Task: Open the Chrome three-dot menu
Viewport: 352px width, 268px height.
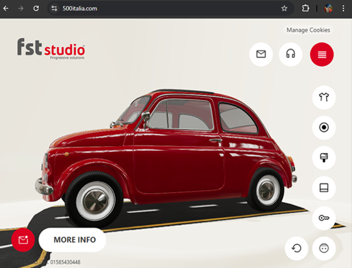Action: tap(343, 9)
